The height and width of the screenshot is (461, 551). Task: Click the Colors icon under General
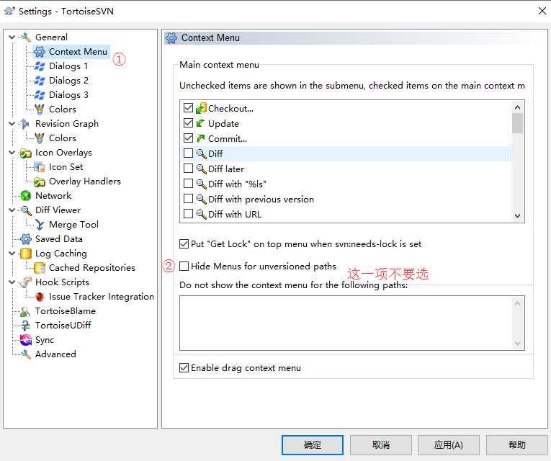click(x=40, y=109)
